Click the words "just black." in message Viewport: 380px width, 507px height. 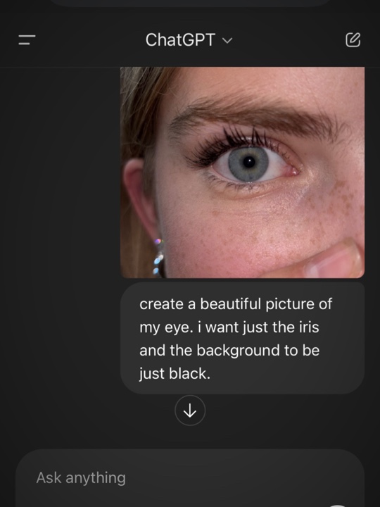(175, 374)
